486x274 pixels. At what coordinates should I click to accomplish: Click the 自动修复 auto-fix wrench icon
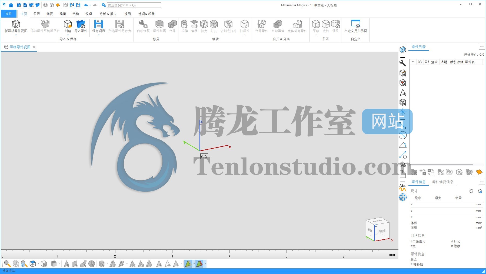tap(143, 24)
